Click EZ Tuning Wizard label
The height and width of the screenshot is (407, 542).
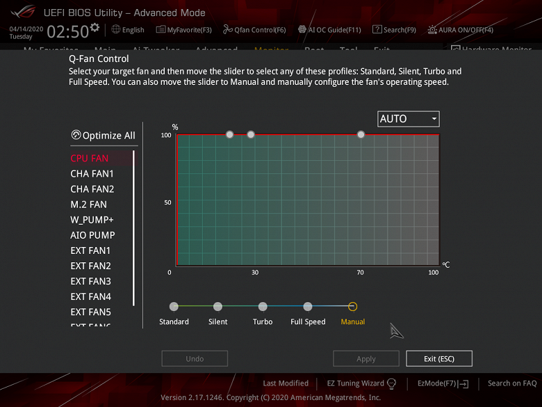[355, 383]
